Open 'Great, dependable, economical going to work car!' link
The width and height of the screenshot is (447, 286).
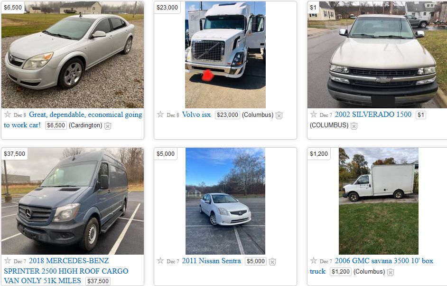coord(73,120)
